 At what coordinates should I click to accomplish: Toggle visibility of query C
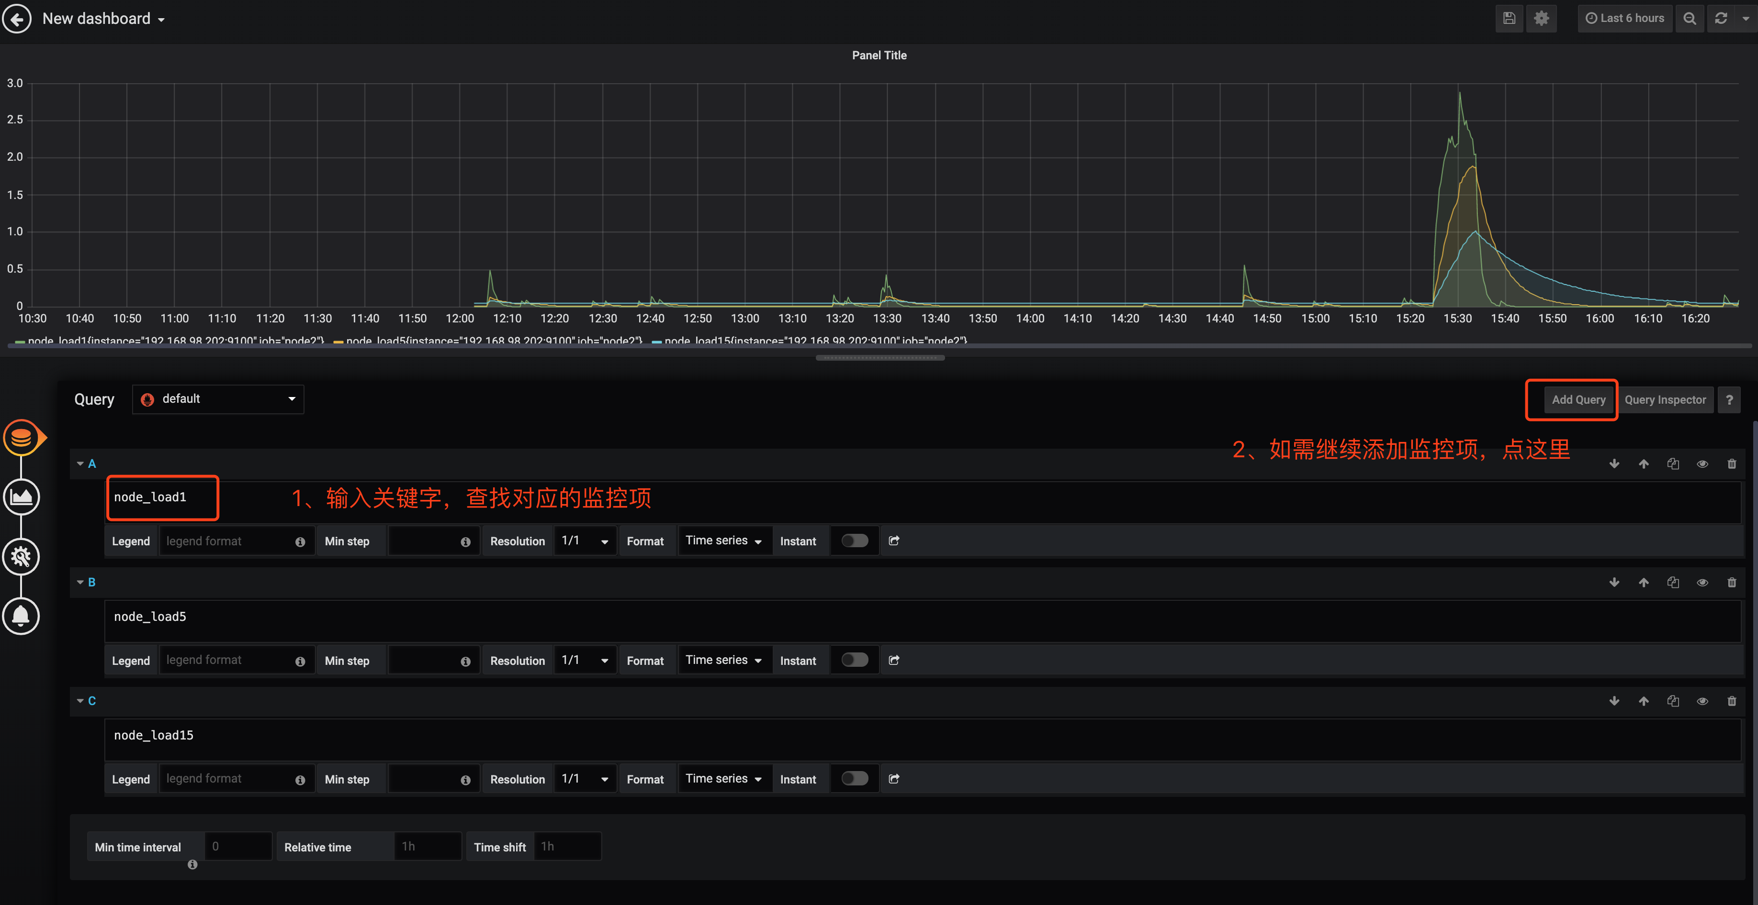(x=1702, y=701)
